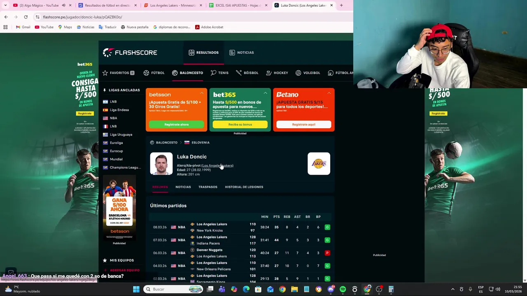Screen dimensions: 527x296
Task: Open Spotify from taskbar
Action: point(343,289)
